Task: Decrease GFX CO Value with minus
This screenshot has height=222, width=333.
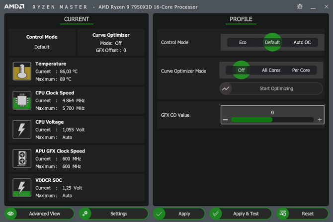Action: click(x=225, y=120)
